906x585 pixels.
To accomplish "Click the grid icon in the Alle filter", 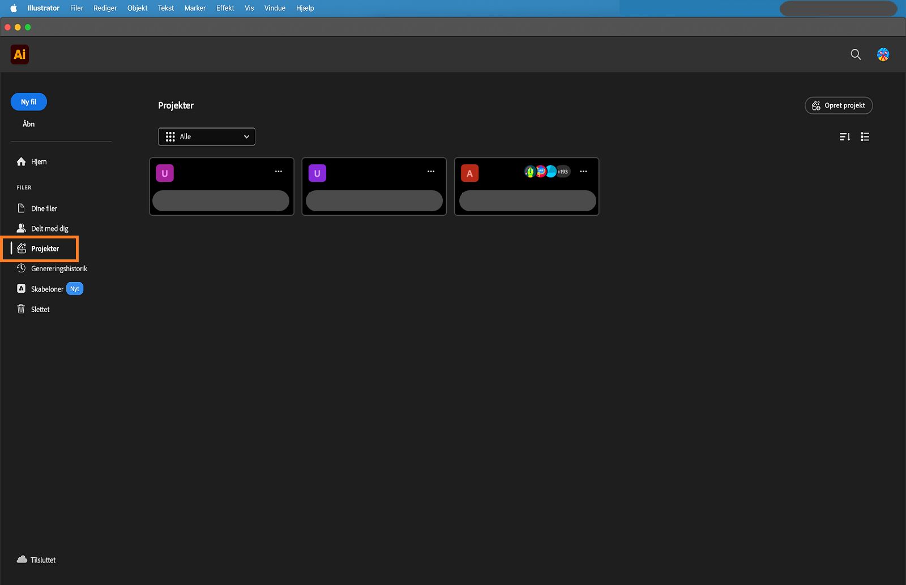I will click(170, 136).
